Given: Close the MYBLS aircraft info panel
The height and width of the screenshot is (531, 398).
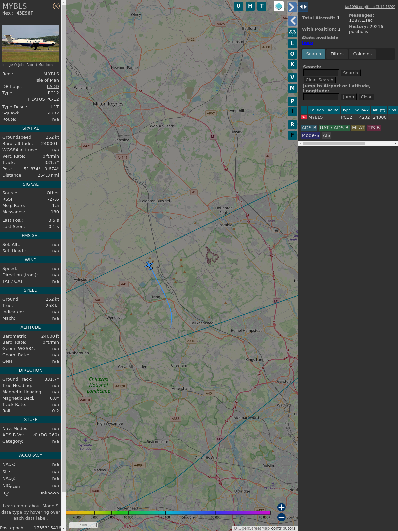Looking at the screenshot, I should pyautogui.click(x=56, y=6).
